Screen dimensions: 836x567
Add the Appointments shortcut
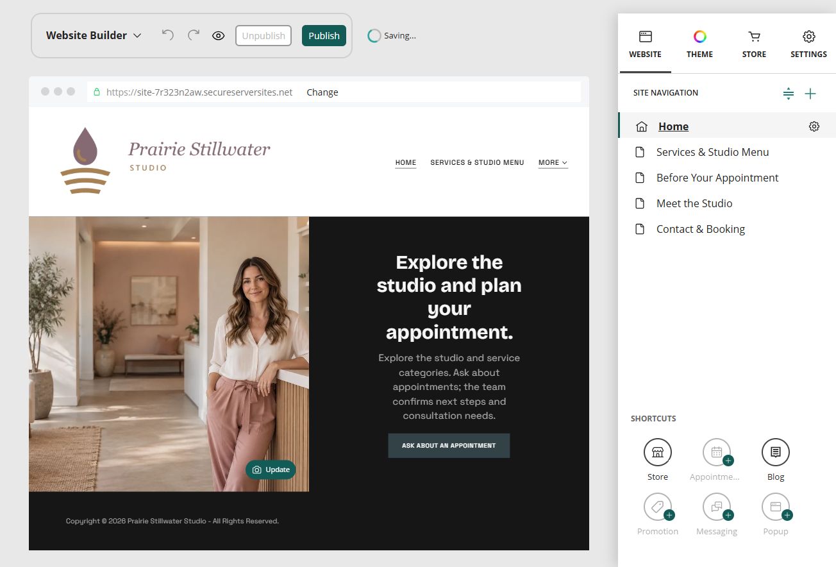tap(717, 452)
